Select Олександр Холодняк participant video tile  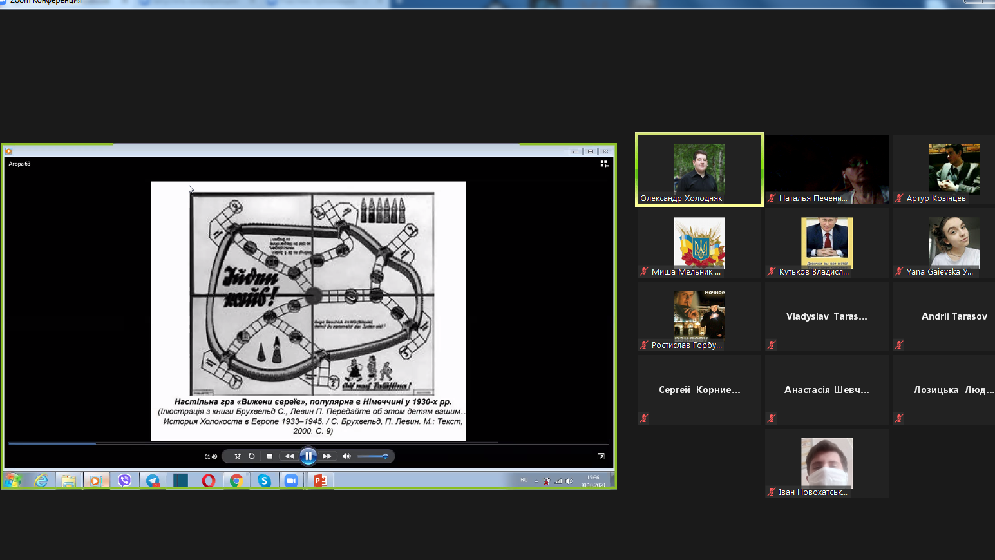coord(699,169)
